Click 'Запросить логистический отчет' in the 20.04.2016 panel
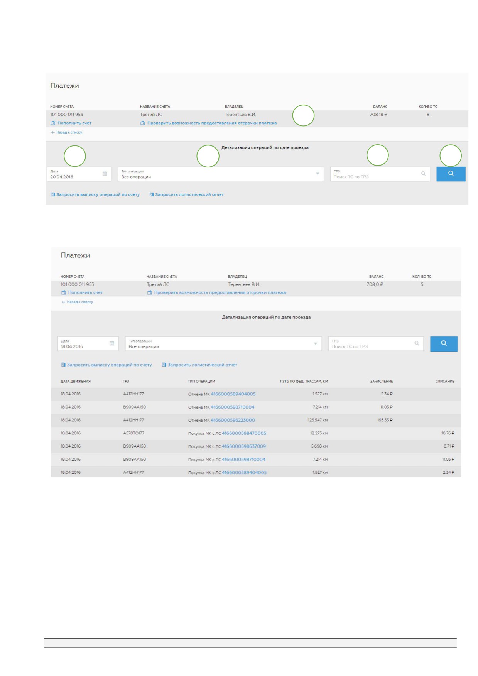Screen dimensions: 478x676 [x=189, y=194]
